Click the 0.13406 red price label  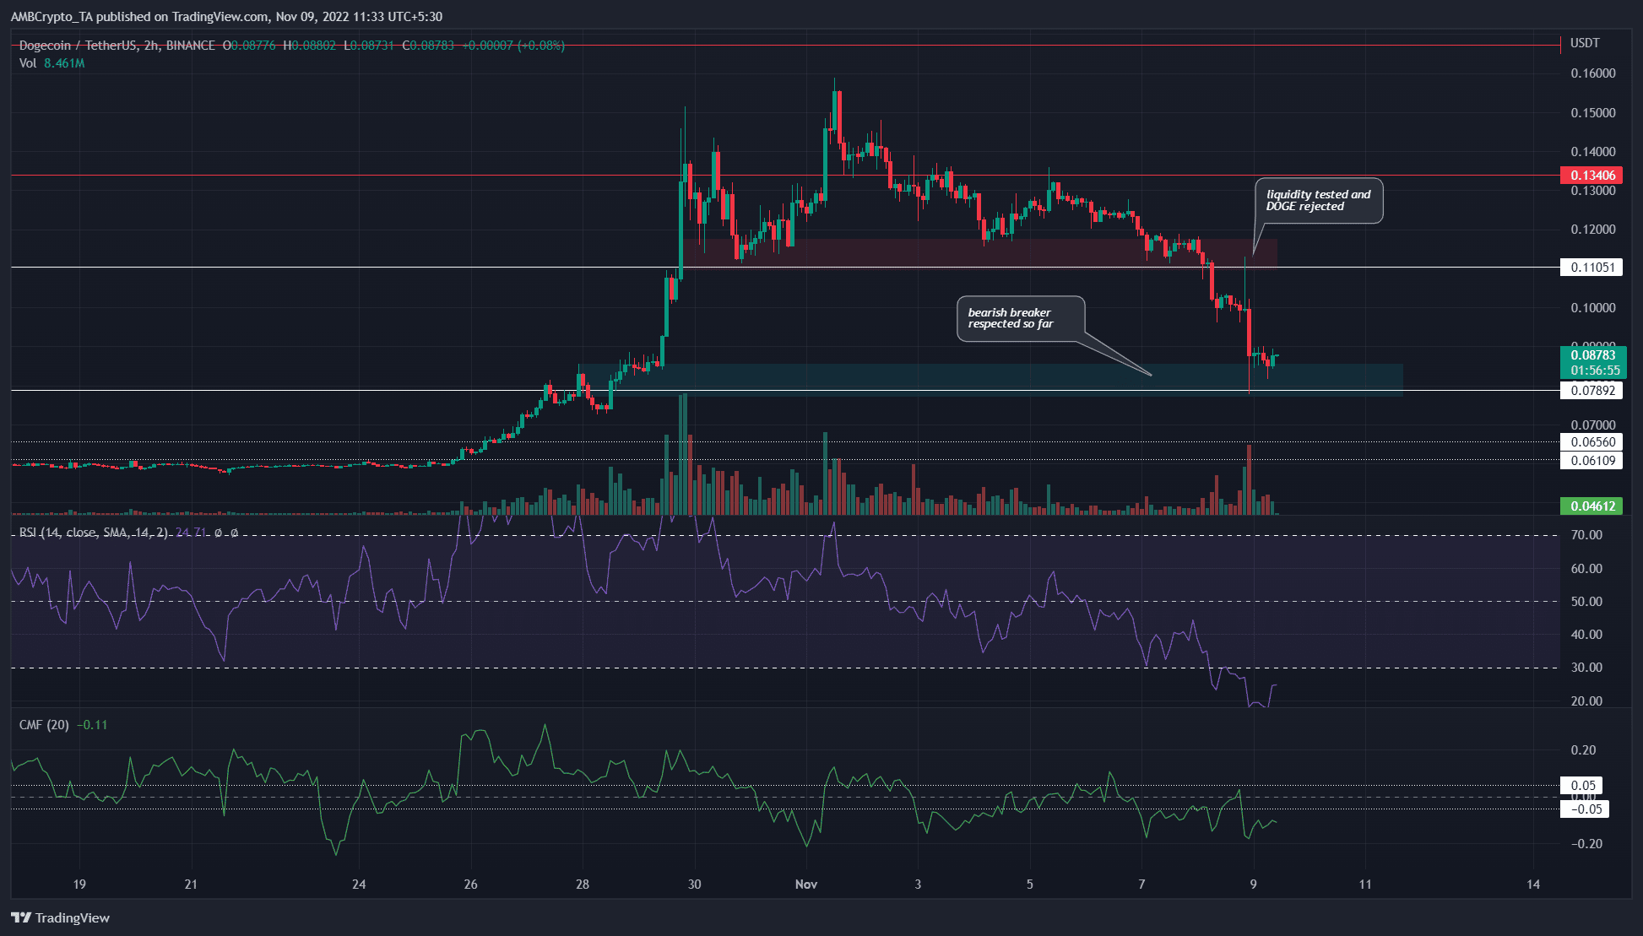(1591, 176)
